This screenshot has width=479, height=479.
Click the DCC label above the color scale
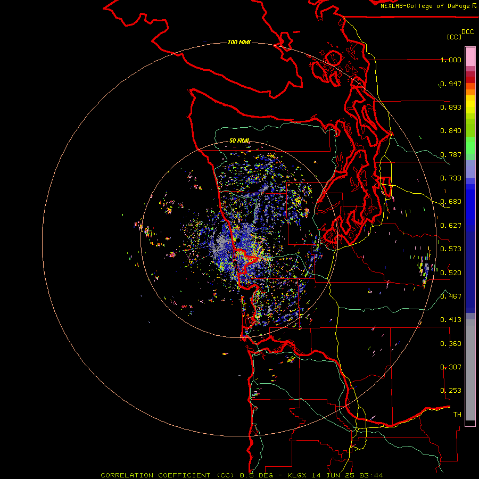tap(468, 32)
